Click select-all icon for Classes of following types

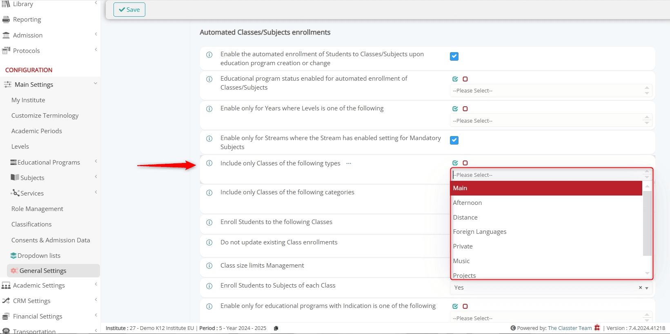[455, 163]
